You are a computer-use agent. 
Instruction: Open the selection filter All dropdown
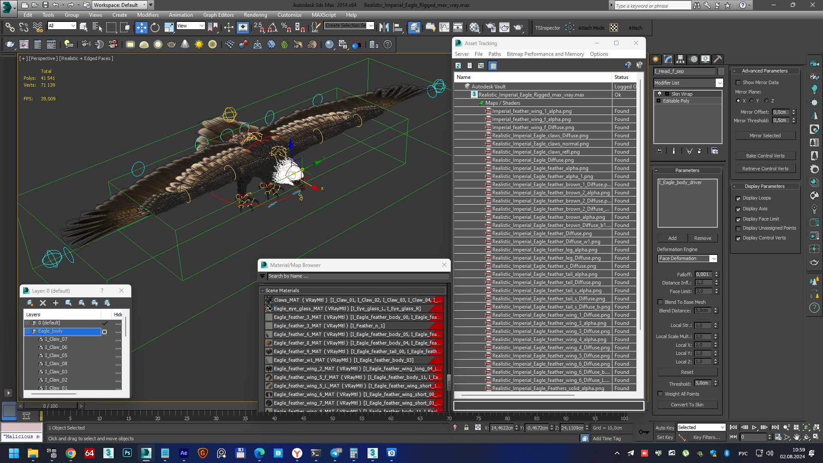coord(62,26)
